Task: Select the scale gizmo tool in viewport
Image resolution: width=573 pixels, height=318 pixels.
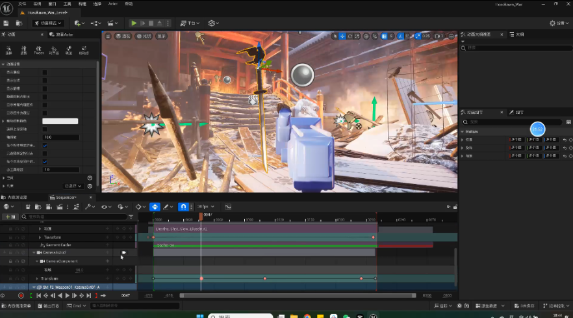Action: click(x=357, y=36)
